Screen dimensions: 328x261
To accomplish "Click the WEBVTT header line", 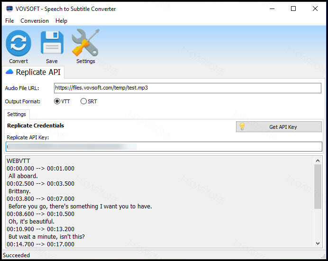I will coord(18,161).
